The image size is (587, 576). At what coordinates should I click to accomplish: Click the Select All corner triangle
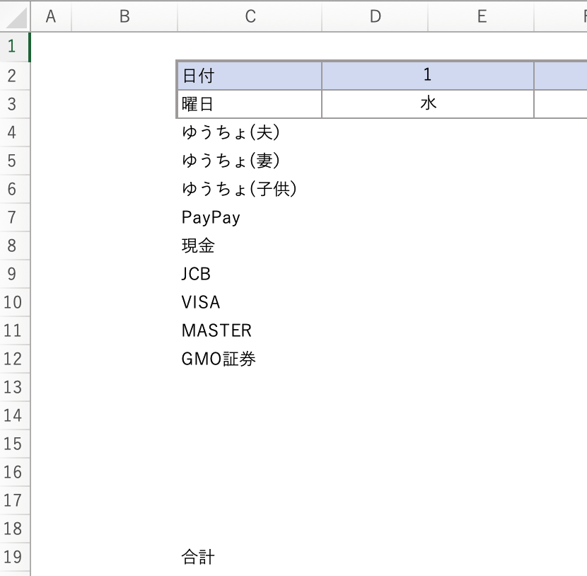tap(16, 16)
